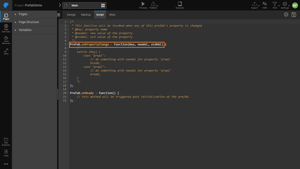
Task: Expand the Page Structure section
Action: [x=15, y=22]
